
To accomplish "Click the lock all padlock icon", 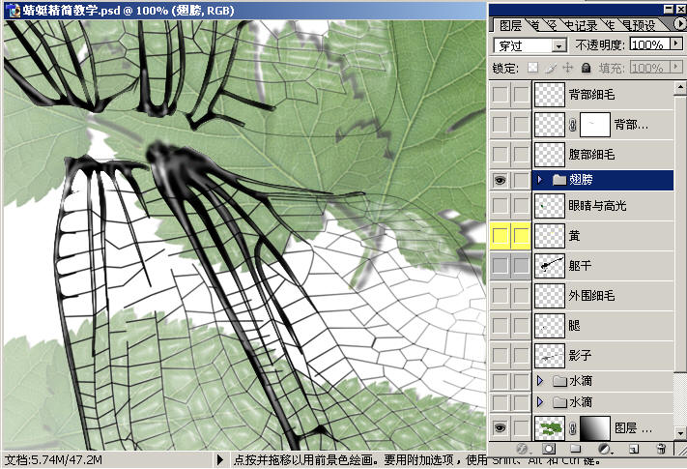I will [586, 68].
